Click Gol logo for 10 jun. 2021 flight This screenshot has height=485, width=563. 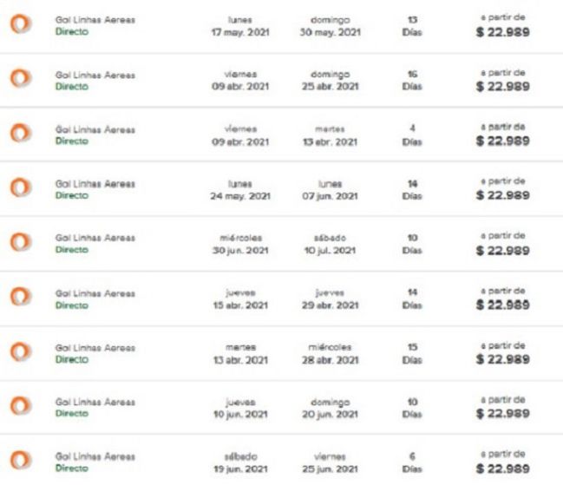tap(21, 406)
